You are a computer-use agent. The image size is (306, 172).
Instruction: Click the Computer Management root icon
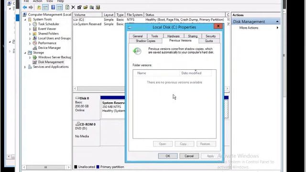click(25, 15)
